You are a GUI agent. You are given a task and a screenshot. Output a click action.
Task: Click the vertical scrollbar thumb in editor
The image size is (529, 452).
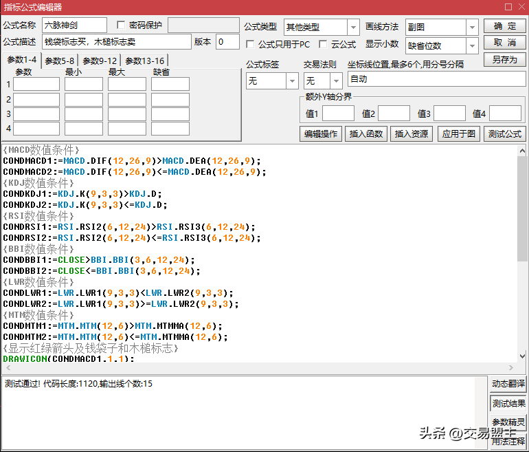(x=522, y=208)
